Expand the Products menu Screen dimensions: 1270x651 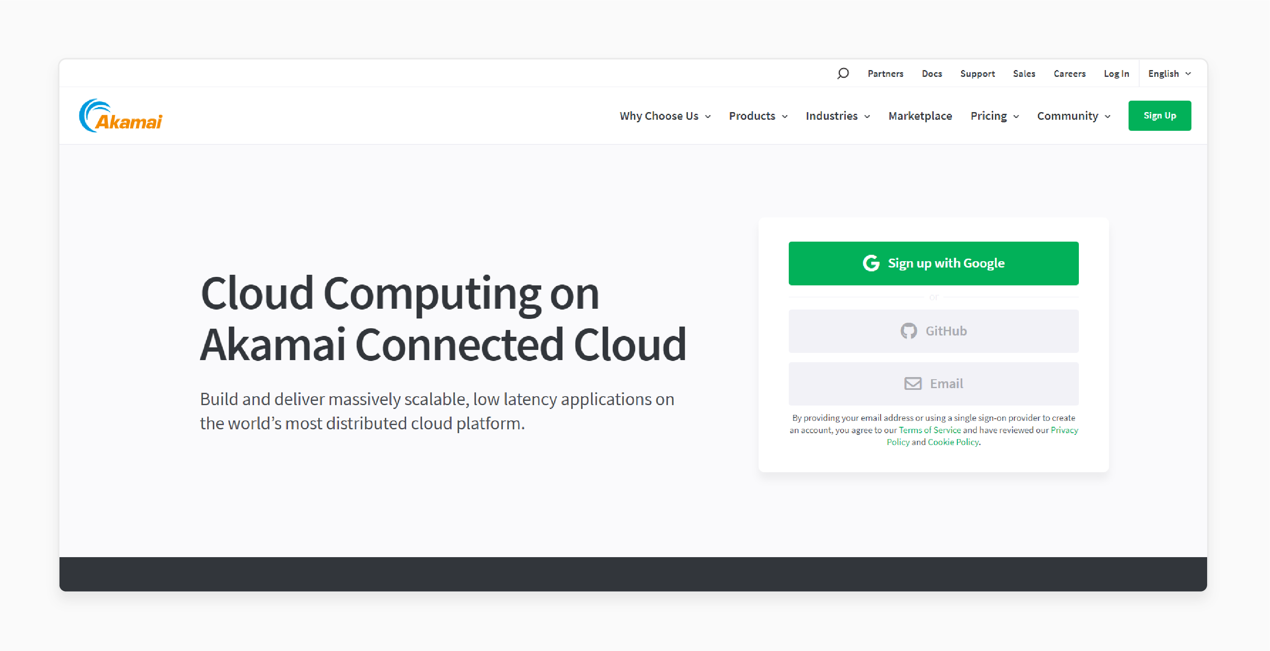pos(758,116)
